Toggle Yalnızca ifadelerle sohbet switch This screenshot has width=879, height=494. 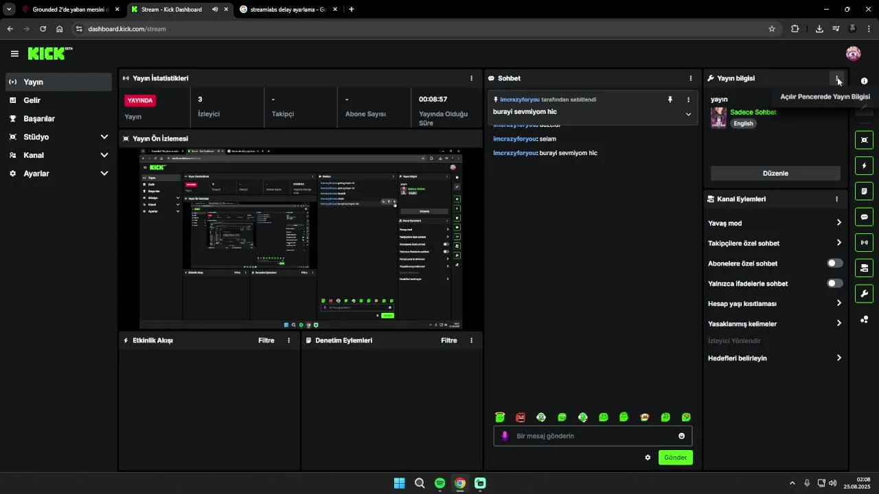834,283
